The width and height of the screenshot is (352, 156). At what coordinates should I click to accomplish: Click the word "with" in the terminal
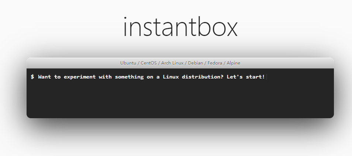pos(105,77)
